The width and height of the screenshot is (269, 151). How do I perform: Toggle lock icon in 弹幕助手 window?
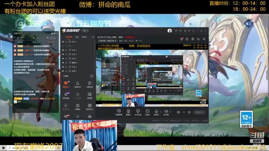click(x=52, y=33)
